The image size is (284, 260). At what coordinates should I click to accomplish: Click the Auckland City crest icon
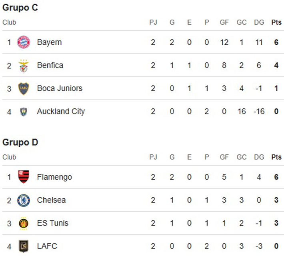24,112
